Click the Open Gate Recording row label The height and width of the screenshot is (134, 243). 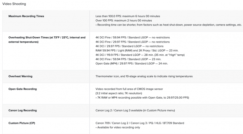pos(23,89)
